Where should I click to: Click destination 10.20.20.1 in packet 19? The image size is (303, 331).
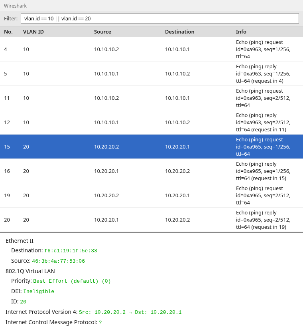pyautogui.click(x=177, y=196)
